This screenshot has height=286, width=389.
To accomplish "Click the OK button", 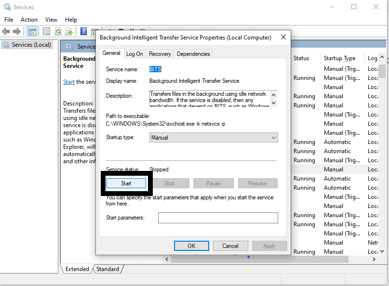I will point(191,246).
